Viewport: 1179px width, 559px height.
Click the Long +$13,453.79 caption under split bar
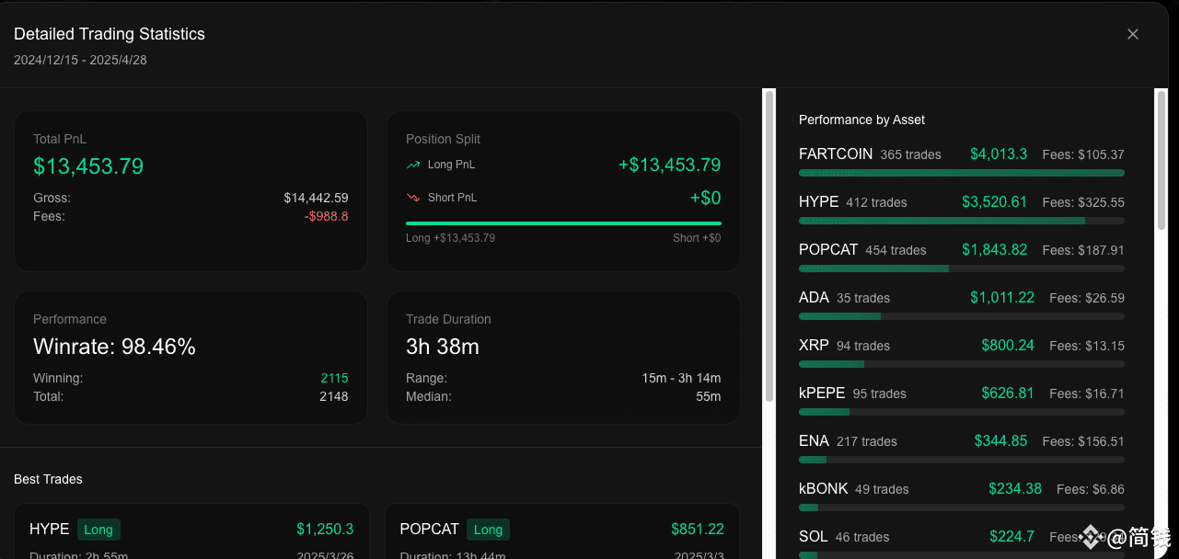pyautogui.click(x=451, y=238)
